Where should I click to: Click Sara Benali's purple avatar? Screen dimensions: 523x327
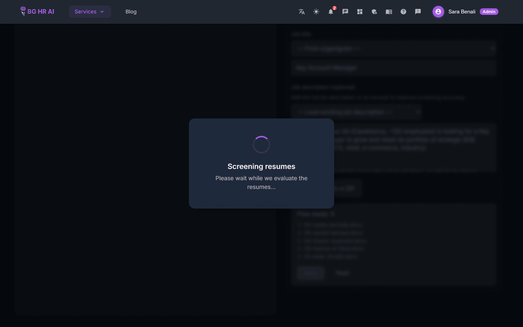point(438,12)
